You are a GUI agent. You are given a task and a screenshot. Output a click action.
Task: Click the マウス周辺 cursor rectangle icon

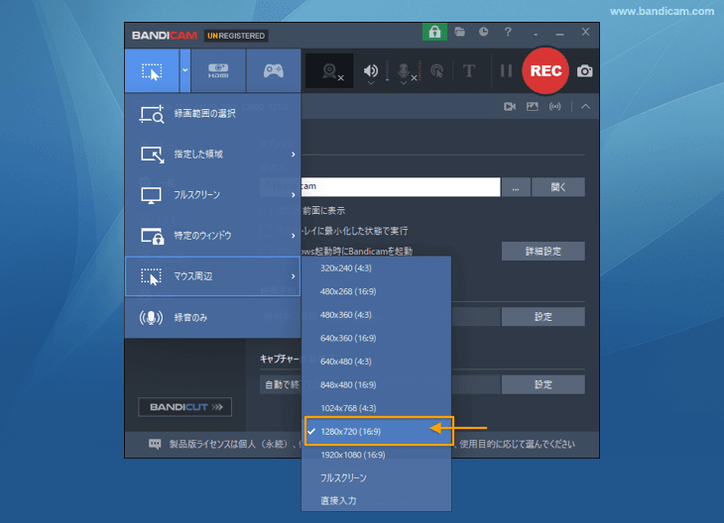click(x=151, y=276)
